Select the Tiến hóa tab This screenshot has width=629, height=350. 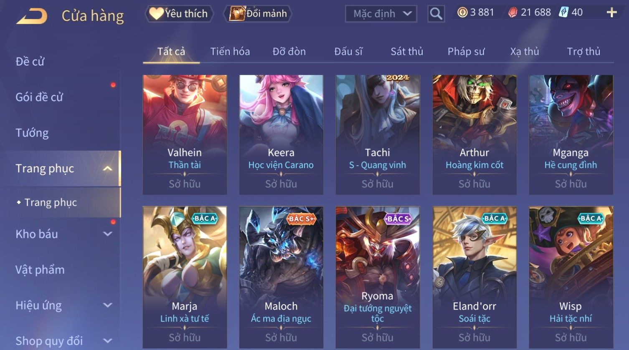pos(230,51)
